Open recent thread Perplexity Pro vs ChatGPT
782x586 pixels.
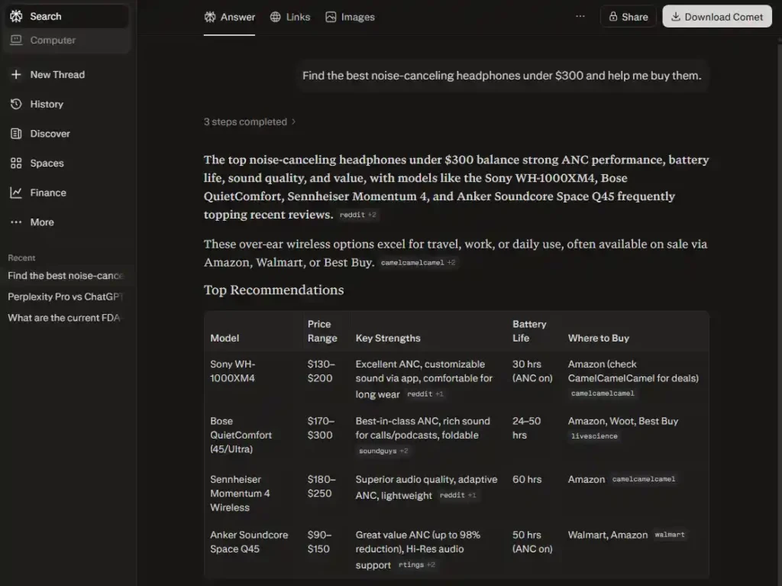(66, 296)
